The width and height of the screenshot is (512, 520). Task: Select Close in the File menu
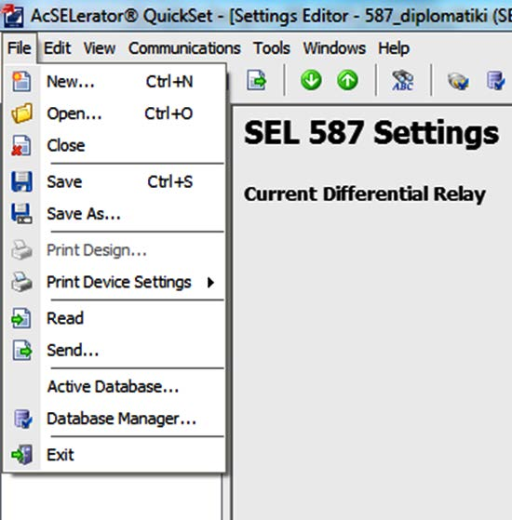point(115,145)
